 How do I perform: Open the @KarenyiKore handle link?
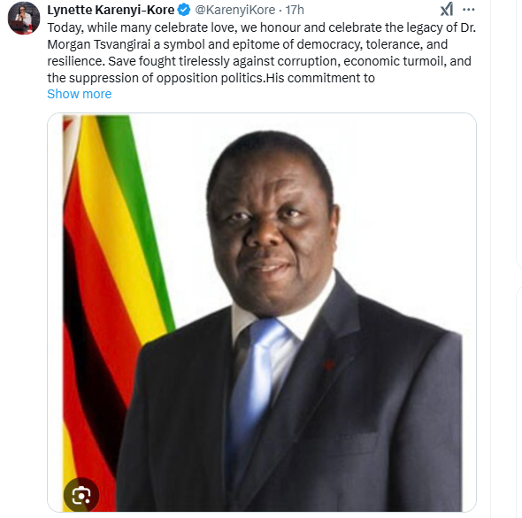(x=235, y=10)
